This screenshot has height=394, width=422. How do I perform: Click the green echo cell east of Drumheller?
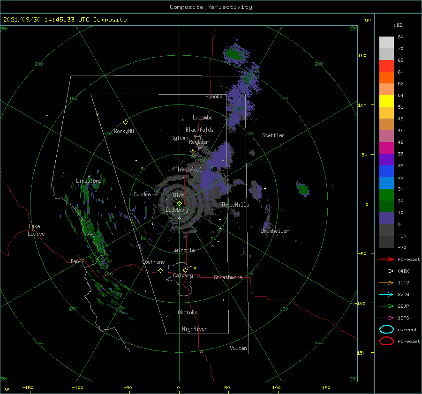(303, 189)
